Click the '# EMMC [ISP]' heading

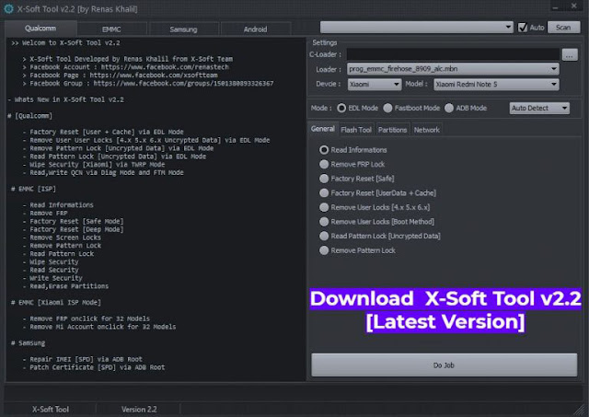[x=33, y=189]
